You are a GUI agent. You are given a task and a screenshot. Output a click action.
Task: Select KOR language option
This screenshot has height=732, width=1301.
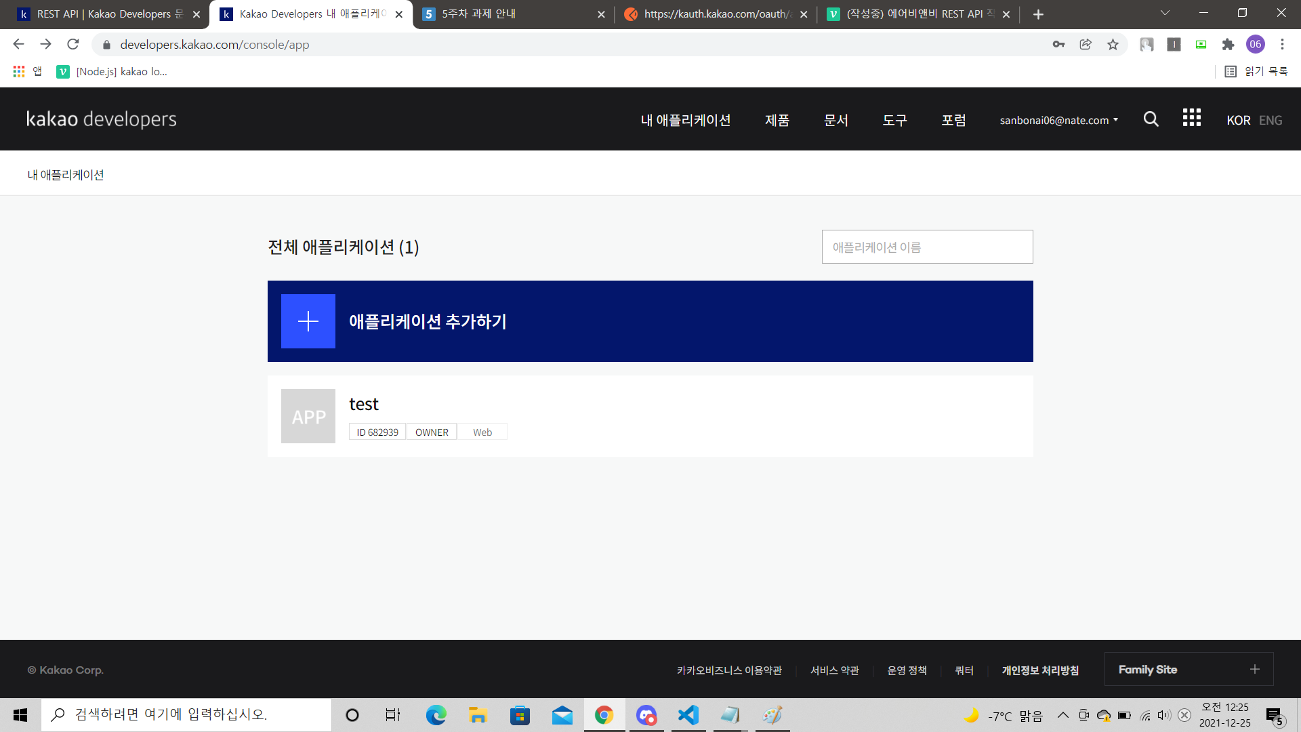point(1238,120)
